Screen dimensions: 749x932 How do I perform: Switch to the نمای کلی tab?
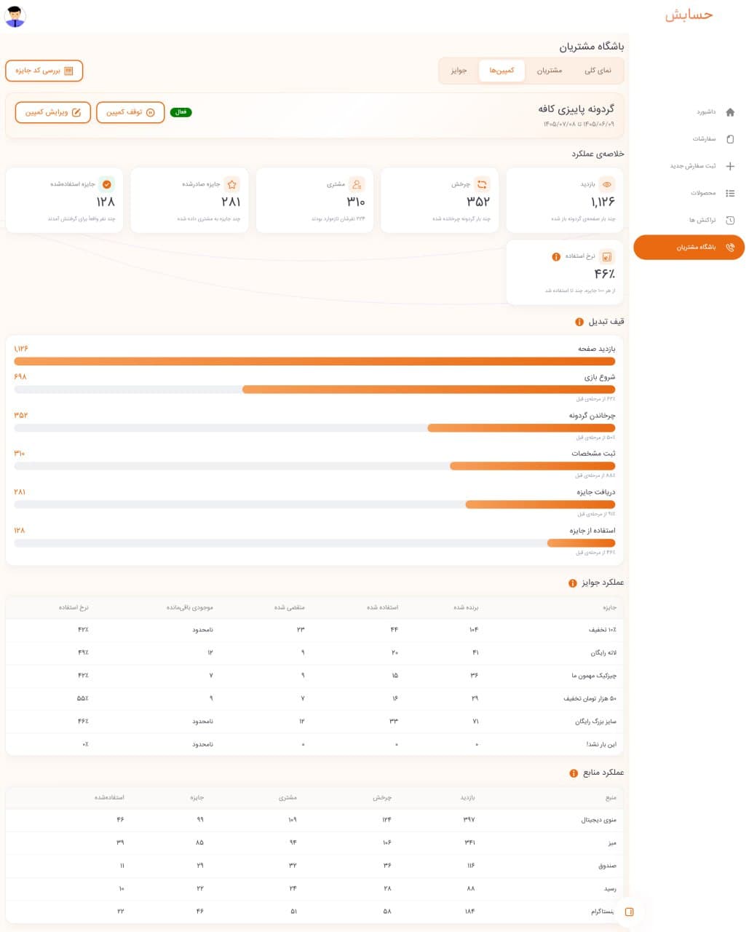click(598, 71)
